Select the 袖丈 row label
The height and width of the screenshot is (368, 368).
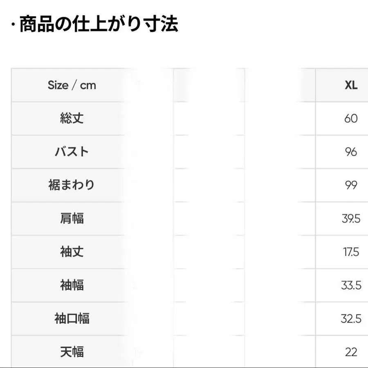click(x=72, y=251)
